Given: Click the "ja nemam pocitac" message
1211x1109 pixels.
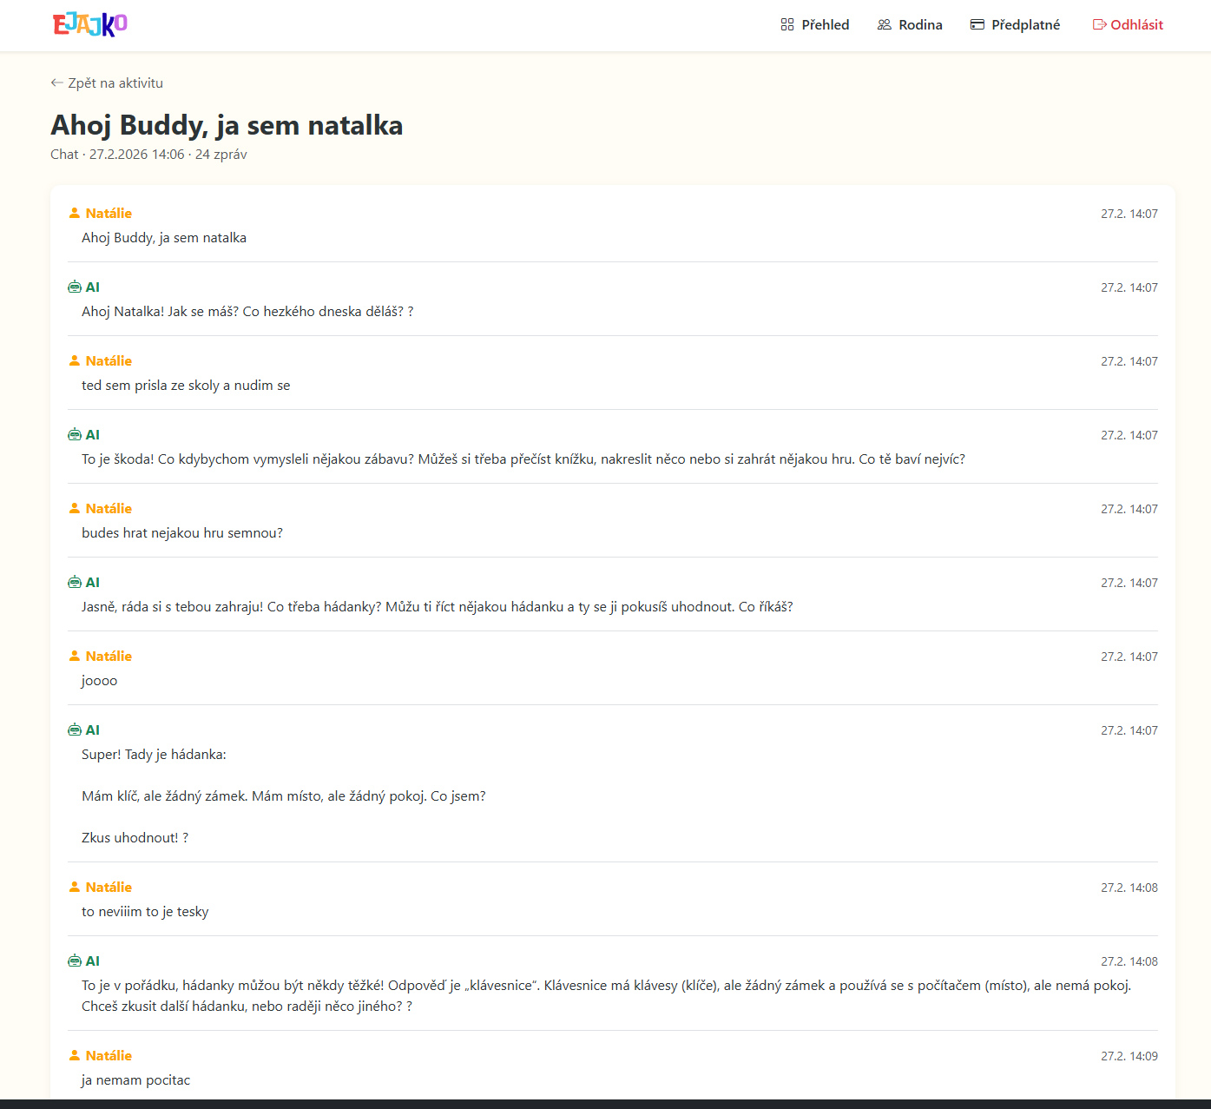Looking at the screenshot, I should tap(135, 1080).
